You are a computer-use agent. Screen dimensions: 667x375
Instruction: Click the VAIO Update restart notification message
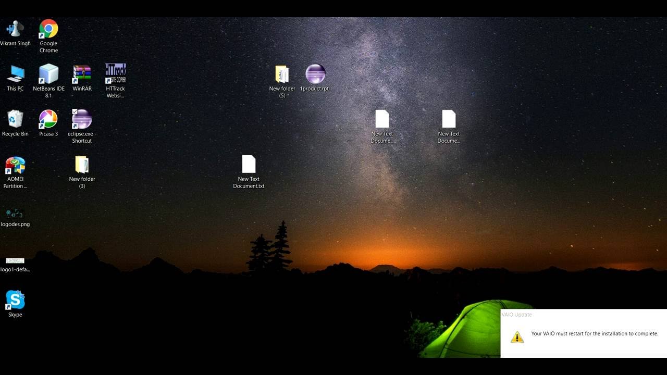[595, 333]
